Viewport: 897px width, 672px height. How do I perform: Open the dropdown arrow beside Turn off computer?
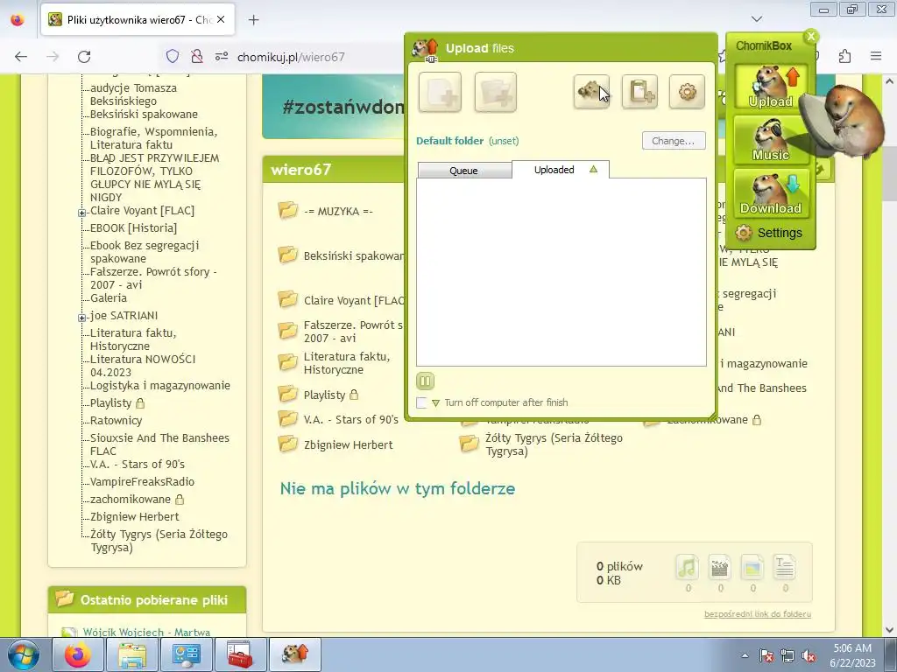(436, 402)
